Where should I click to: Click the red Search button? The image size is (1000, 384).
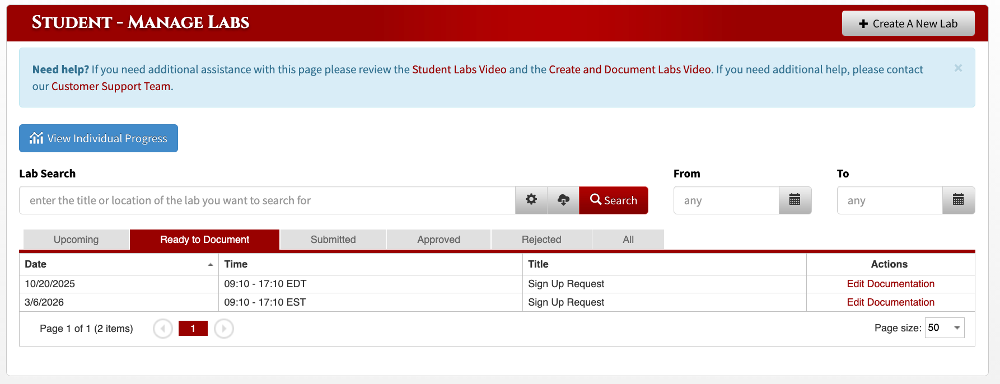(x=614, y=200)
